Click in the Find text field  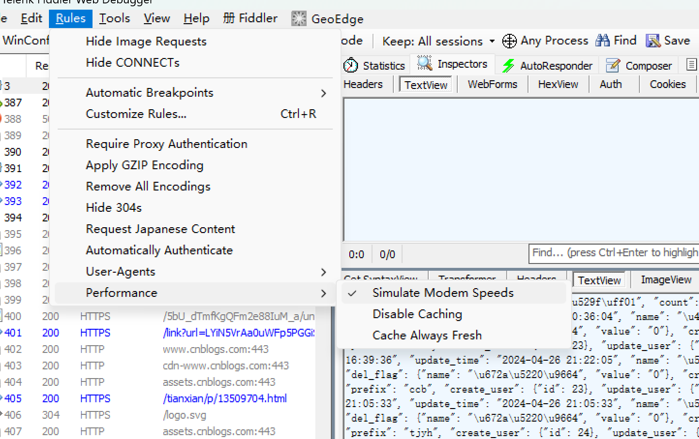point(614,253)
